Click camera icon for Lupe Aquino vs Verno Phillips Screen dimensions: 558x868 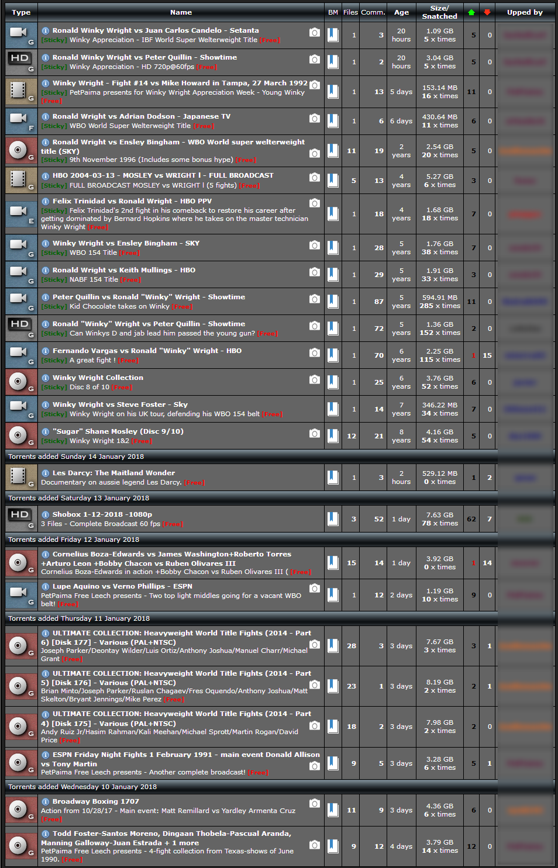coord(315,588)
